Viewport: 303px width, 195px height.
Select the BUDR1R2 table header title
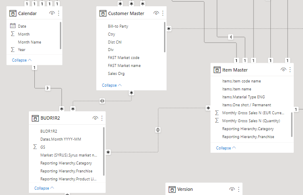[50, 118]
